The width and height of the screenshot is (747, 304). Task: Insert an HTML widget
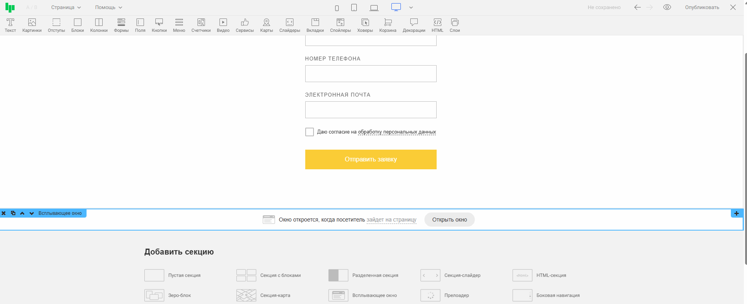click(x=437, y=25)
